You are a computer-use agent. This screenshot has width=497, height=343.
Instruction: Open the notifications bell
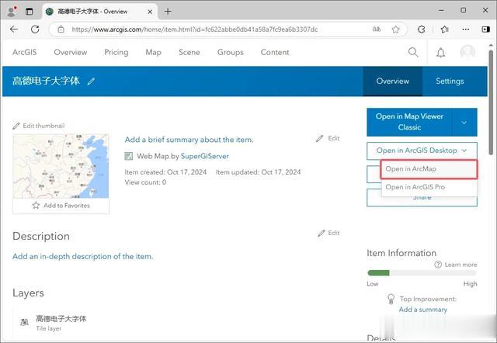441,53
